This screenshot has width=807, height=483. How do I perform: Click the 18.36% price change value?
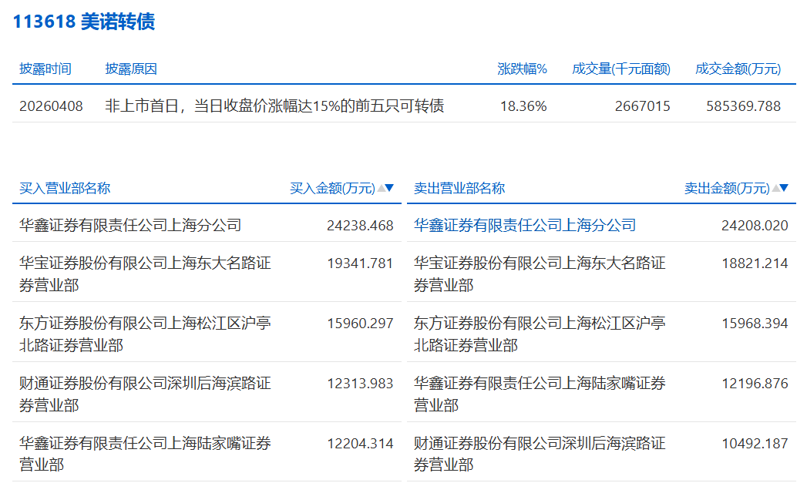pos(523,106)
